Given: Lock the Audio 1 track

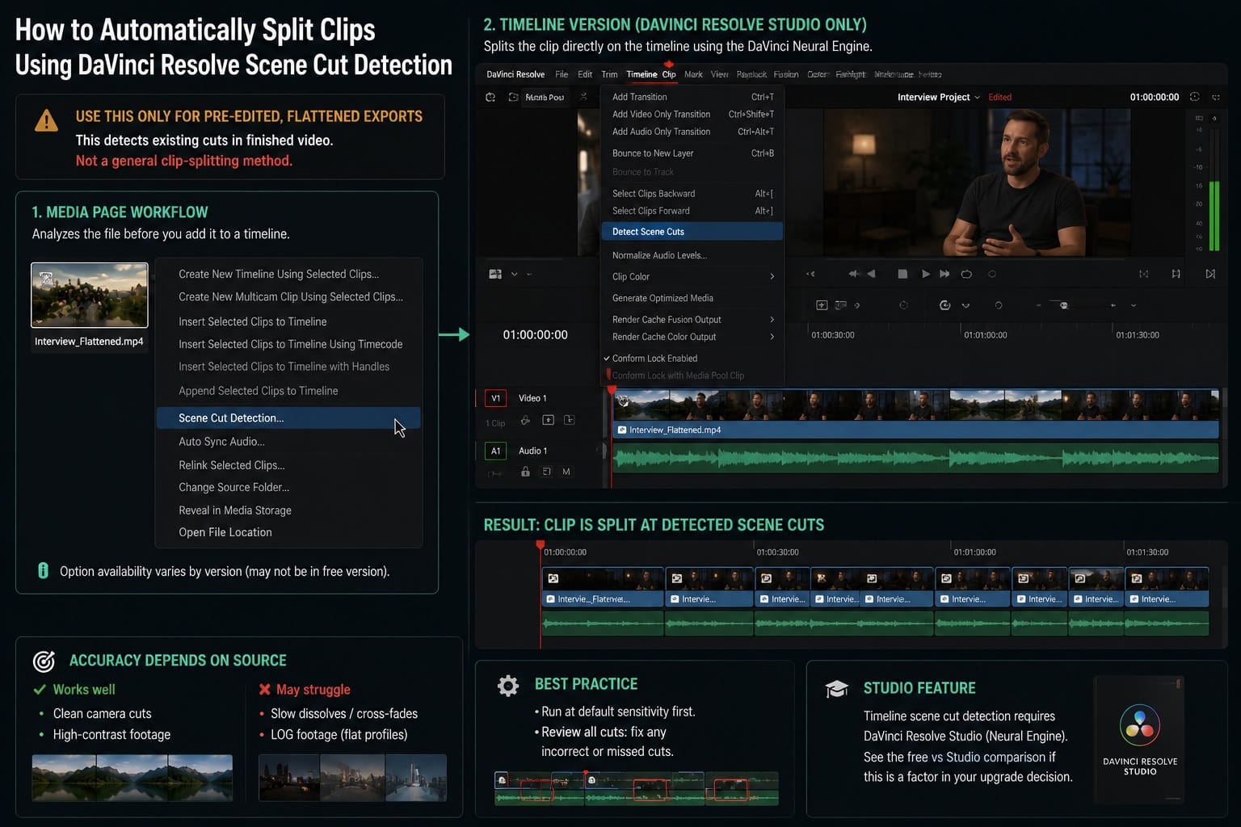Looking at the screenshot, I should tap(525, 472).
